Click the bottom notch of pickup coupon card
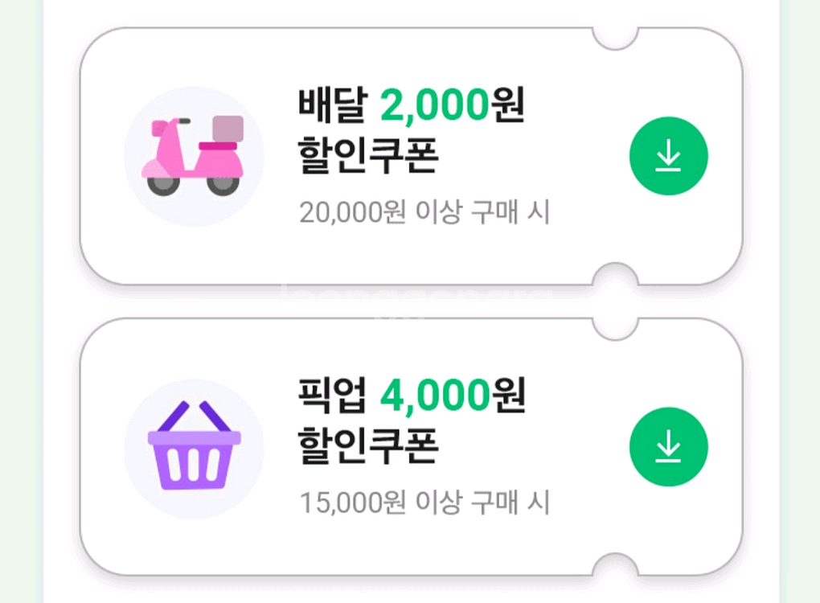 pyautogui.click(x=615, y=567)
